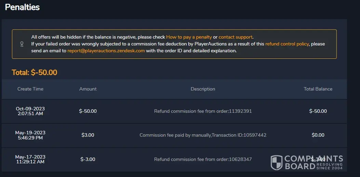
Task: Click the orange 'Total: $-50.00' summary
Action: (35, 72)
